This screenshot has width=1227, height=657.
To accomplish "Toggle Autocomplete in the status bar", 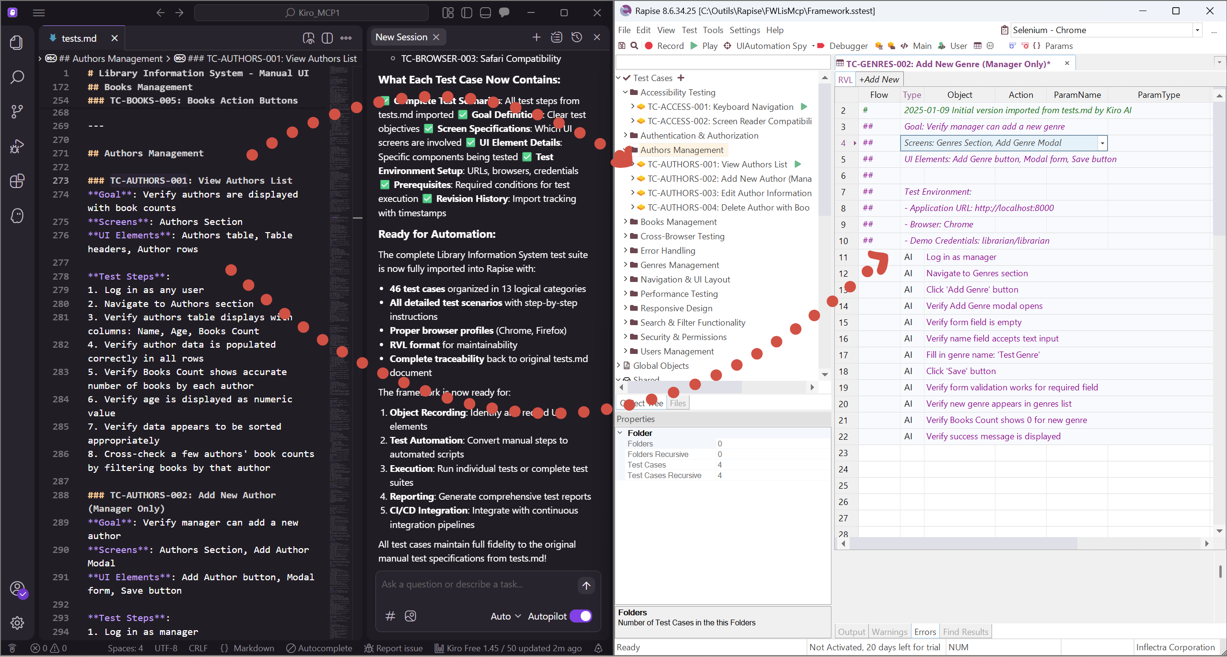I will pos(319,648).
